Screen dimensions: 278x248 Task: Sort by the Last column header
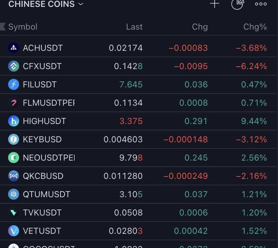click(x=134, y=27)
